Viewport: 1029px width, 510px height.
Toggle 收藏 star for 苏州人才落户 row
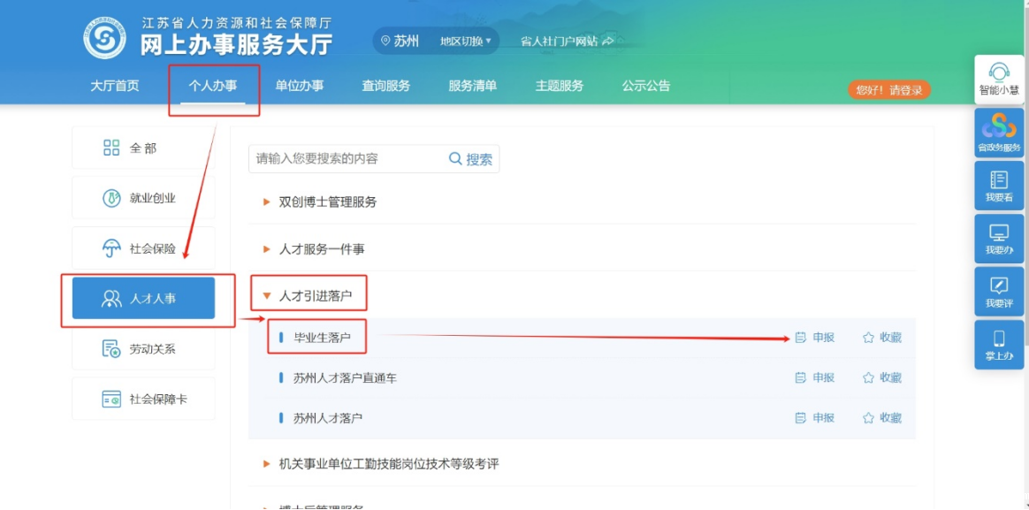[x=882, y=418]
